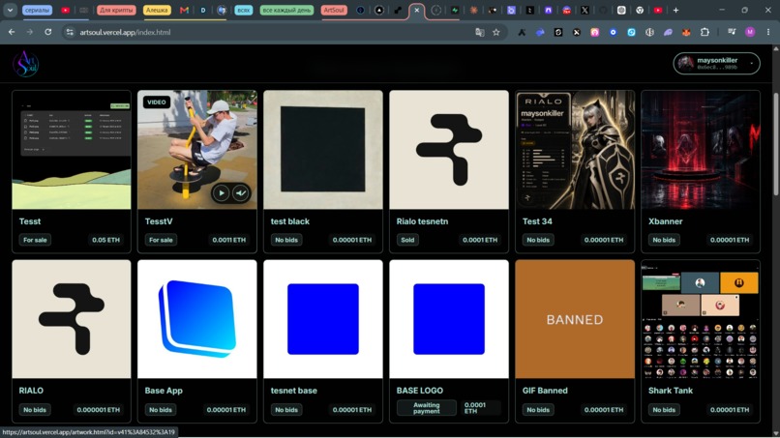Bookmark this page with the star icon
Viewport: 780px width, 438px height.
click(495, 32)
